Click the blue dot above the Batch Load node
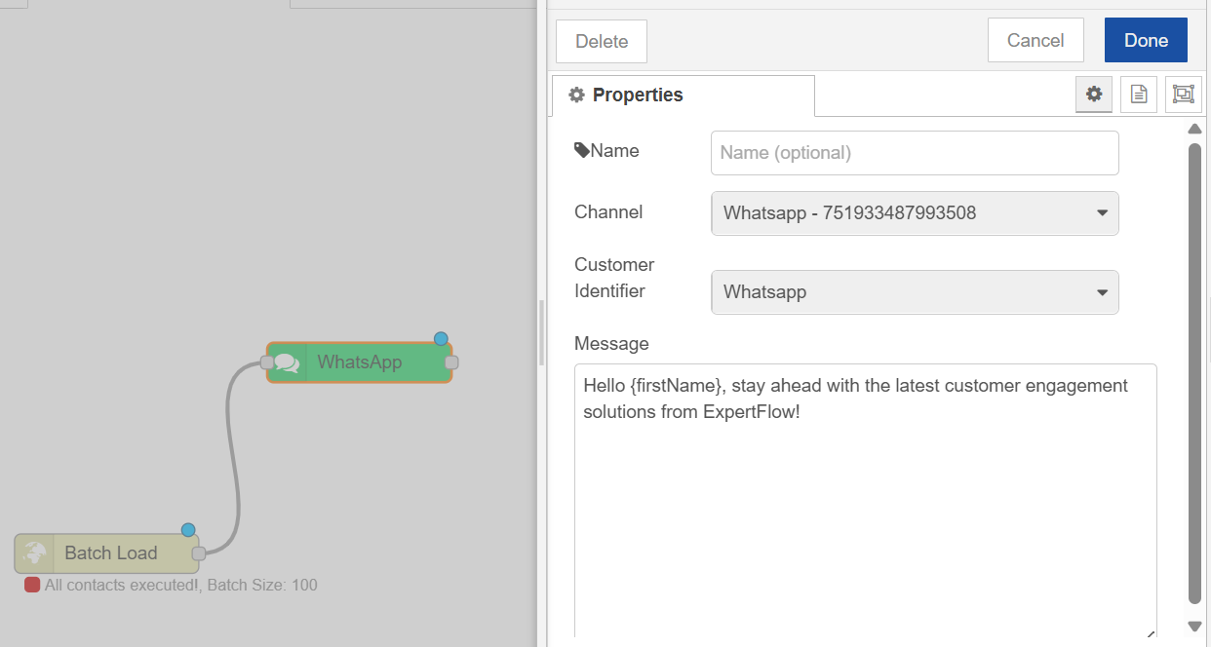Image resolution: width=1211 pixels, height=647 pixels. [x=187, y=530]
